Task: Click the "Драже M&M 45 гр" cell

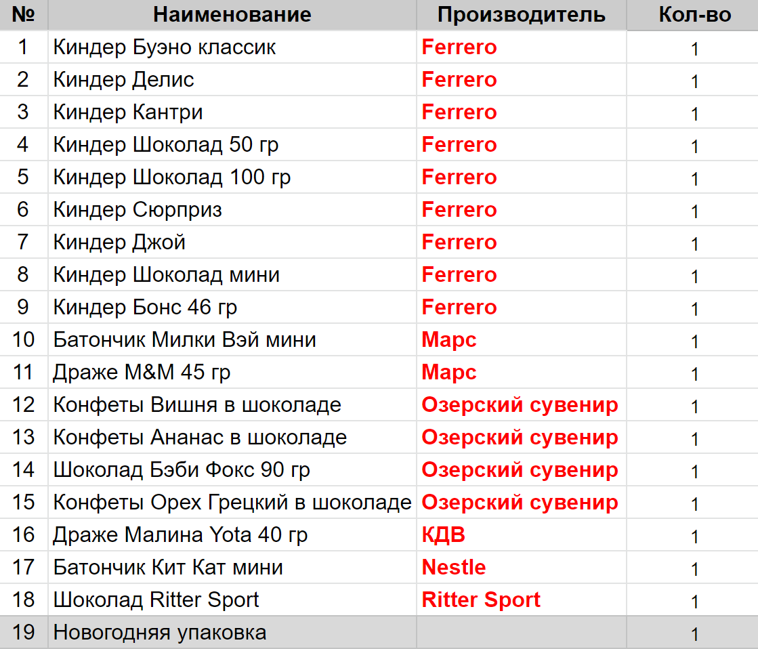Action: point(142,373)
